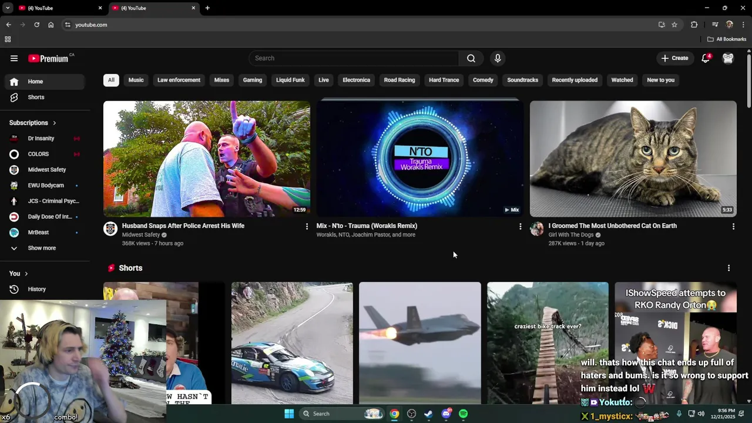Open more options for N'to Trauma mix
This screenshot has width=752, height=423.
(520, 226)
